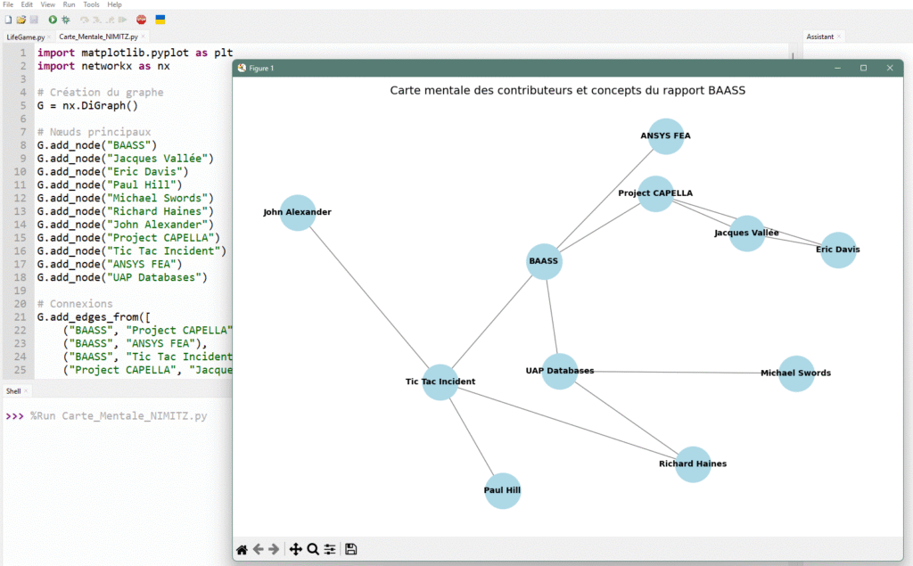Image resolution: width=913 pixels, height=566 pixels.
Task: Create a new file in Thonny toolbar
Action: (8, 20)
